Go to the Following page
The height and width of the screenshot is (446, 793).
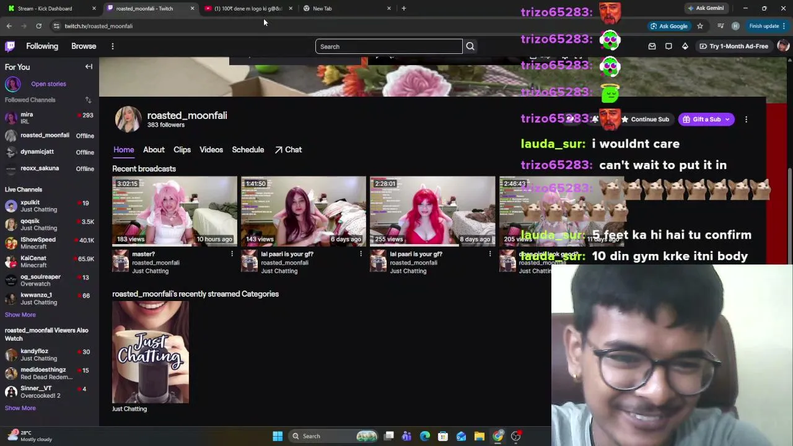coord(42,46)
